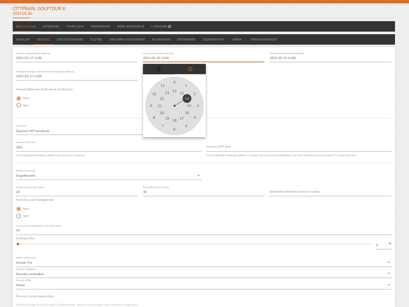The width and height of the screenshot is (409, 307).
Task: Open the Scorekártya sub-tab
Action: pos(213,39)
